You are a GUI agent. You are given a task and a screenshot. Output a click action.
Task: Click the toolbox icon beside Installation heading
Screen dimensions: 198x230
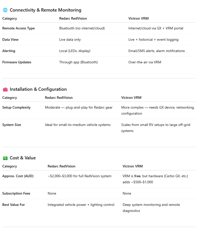click(x=5, y=89)
